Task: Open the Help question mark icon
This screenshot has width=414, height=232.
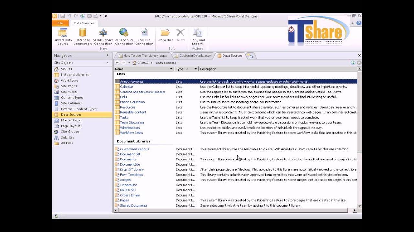Action: click(359, 23)
